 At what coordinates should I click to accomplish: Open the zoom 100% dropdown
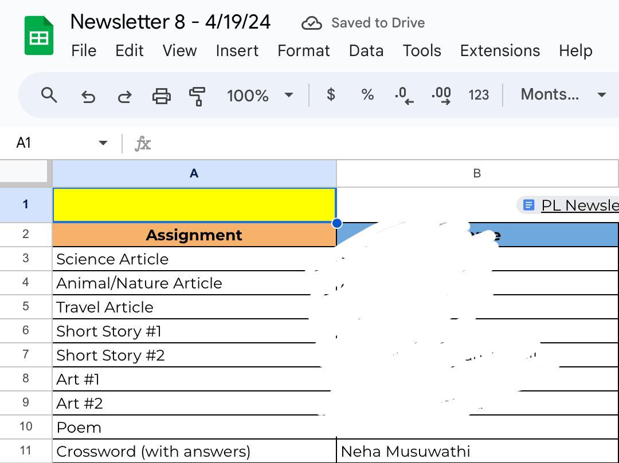click(x=260, y=96)
